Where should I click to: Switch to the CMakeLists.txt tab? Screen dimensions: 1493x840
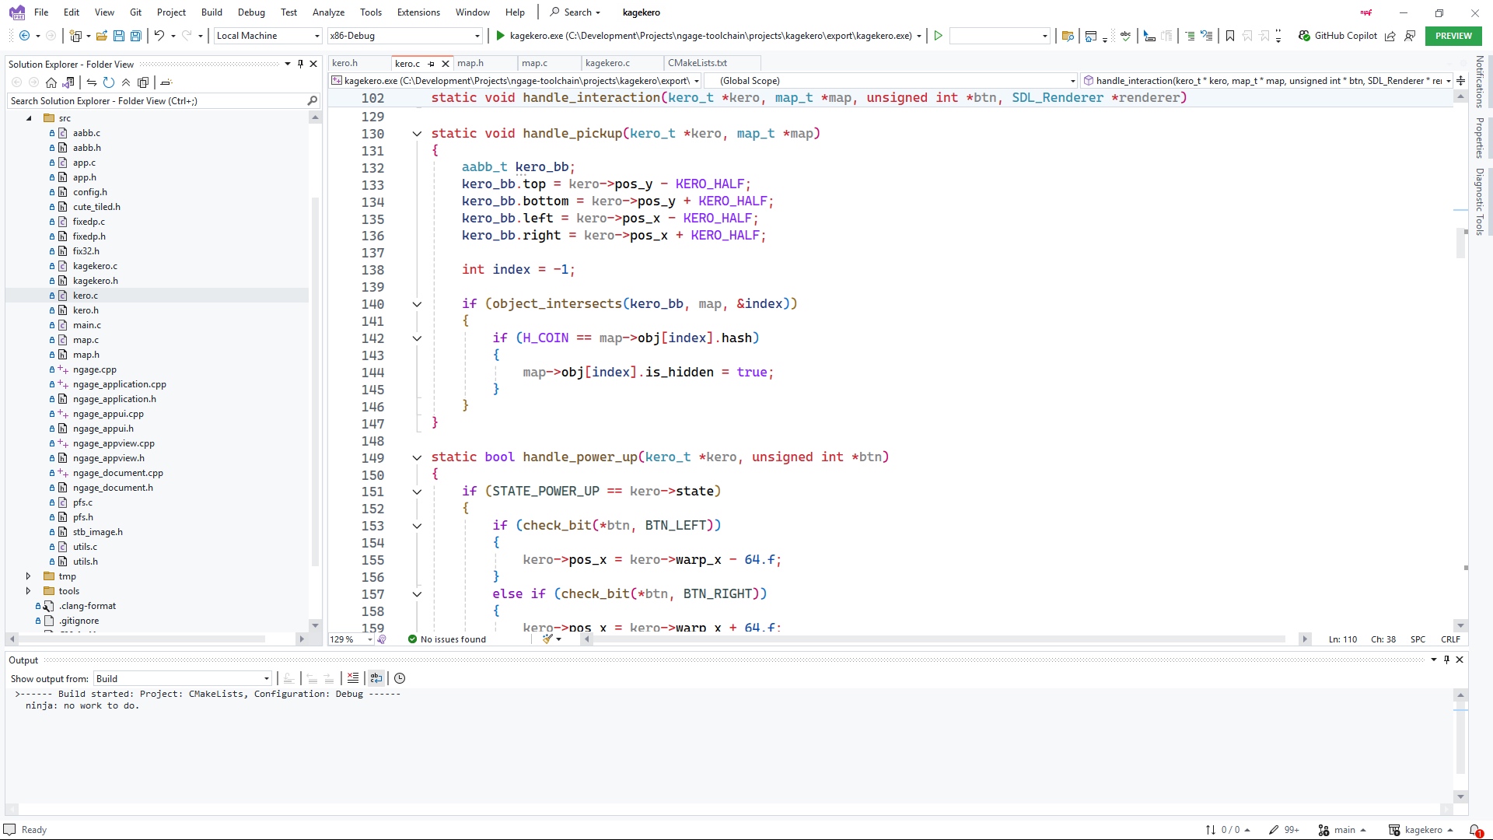(x=697, y=63)
